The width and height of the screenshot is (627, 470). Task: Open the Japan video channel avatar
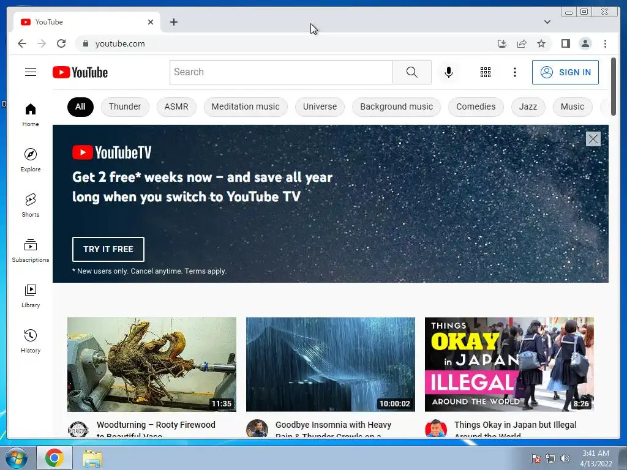coord(435,428)
